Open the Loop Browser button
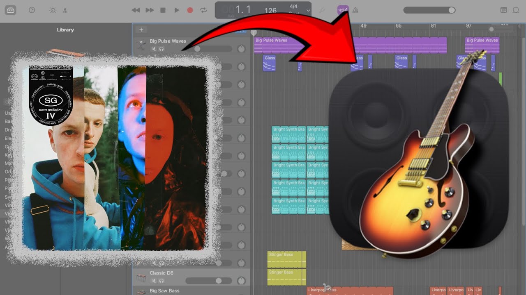 point(516,10)
